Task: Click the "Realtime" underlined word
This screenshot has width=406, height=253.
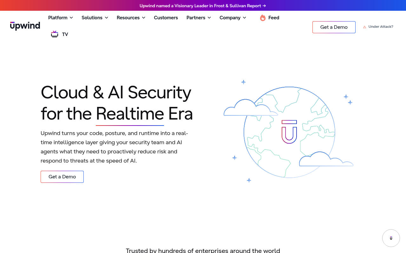Action: 130,114
